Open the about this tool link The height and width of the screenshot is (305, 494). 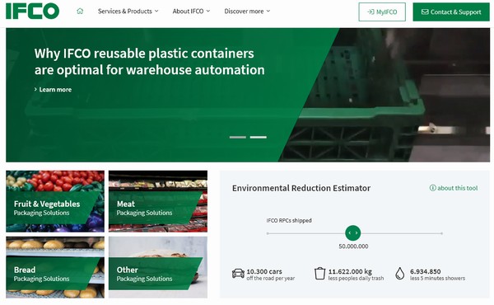point(454,188)
